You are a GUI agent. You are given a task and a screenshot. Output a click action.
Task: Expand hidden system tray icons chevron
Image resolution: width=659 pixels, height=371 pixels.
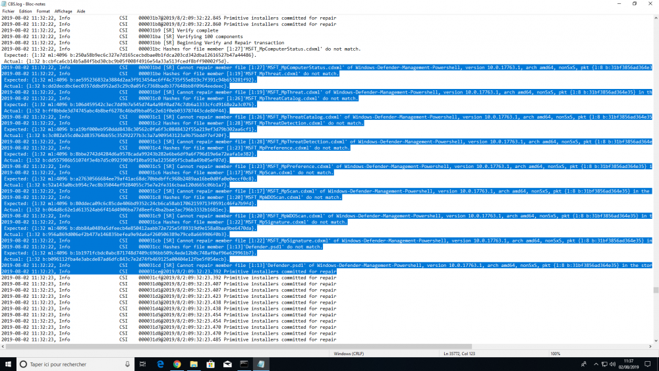(x=596, y=364)
